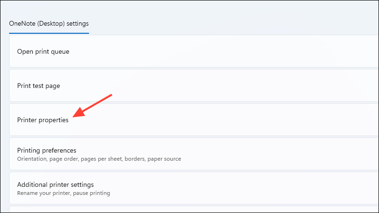Screen dimensions: 379x213
Task: Click the 'Rename your printer, pause printing' subtitle
Action: point(63,193)
